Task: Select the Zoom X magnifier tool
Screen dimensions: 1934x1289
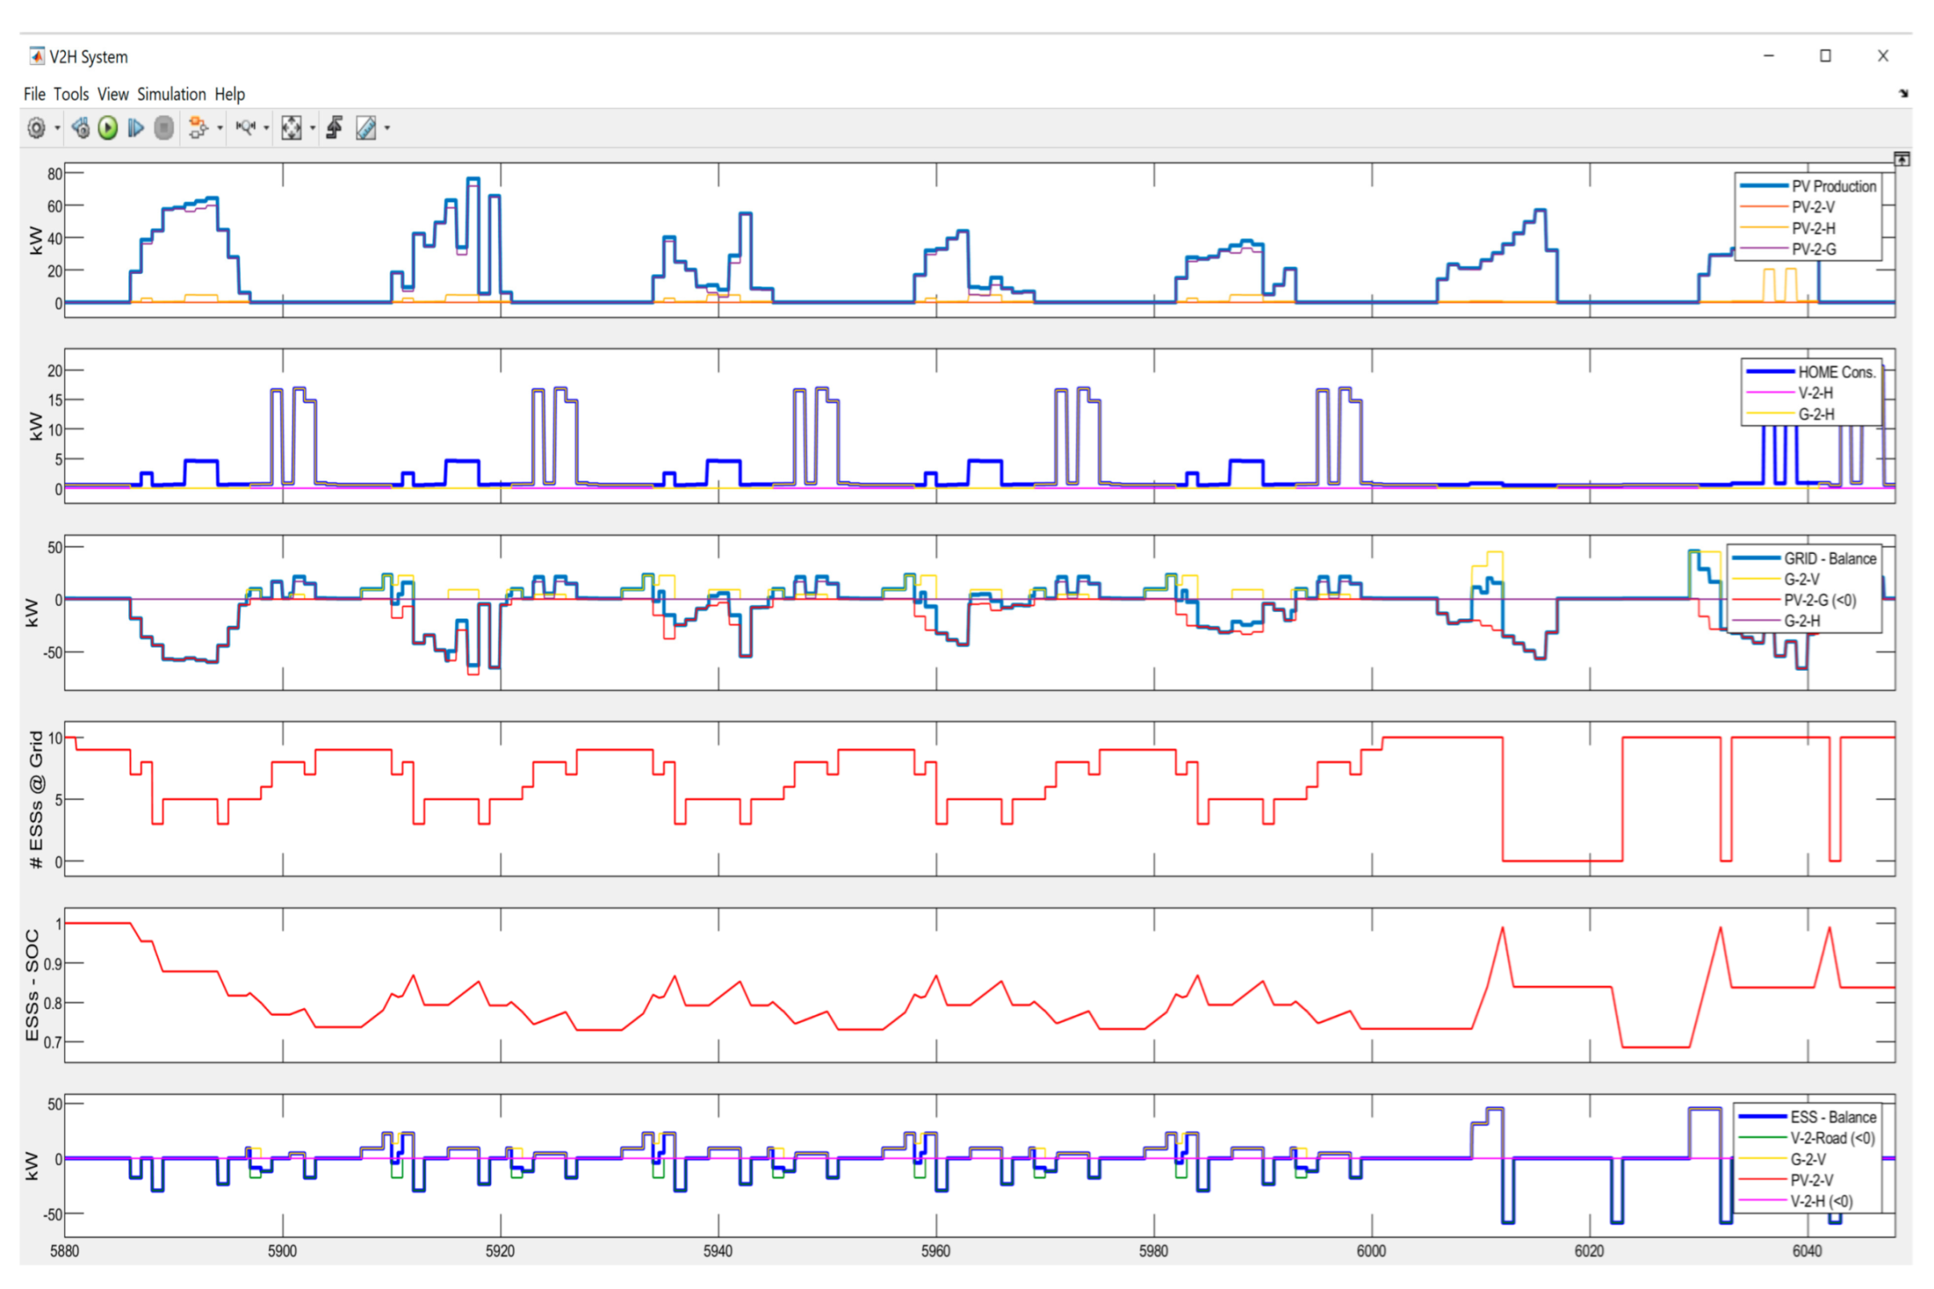Action: tap(245, 128)
